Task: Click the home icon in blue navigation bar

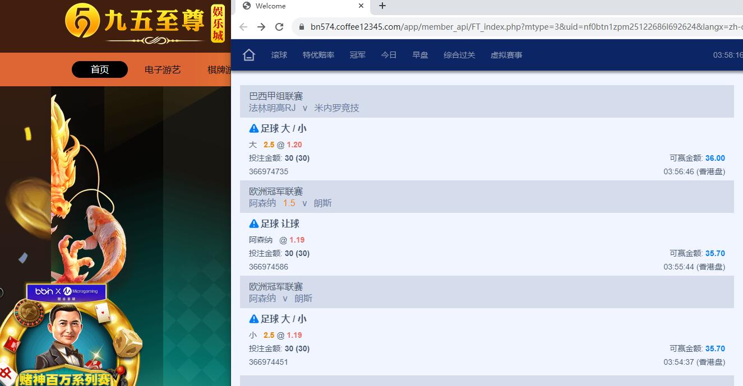Action: [249, 55]
